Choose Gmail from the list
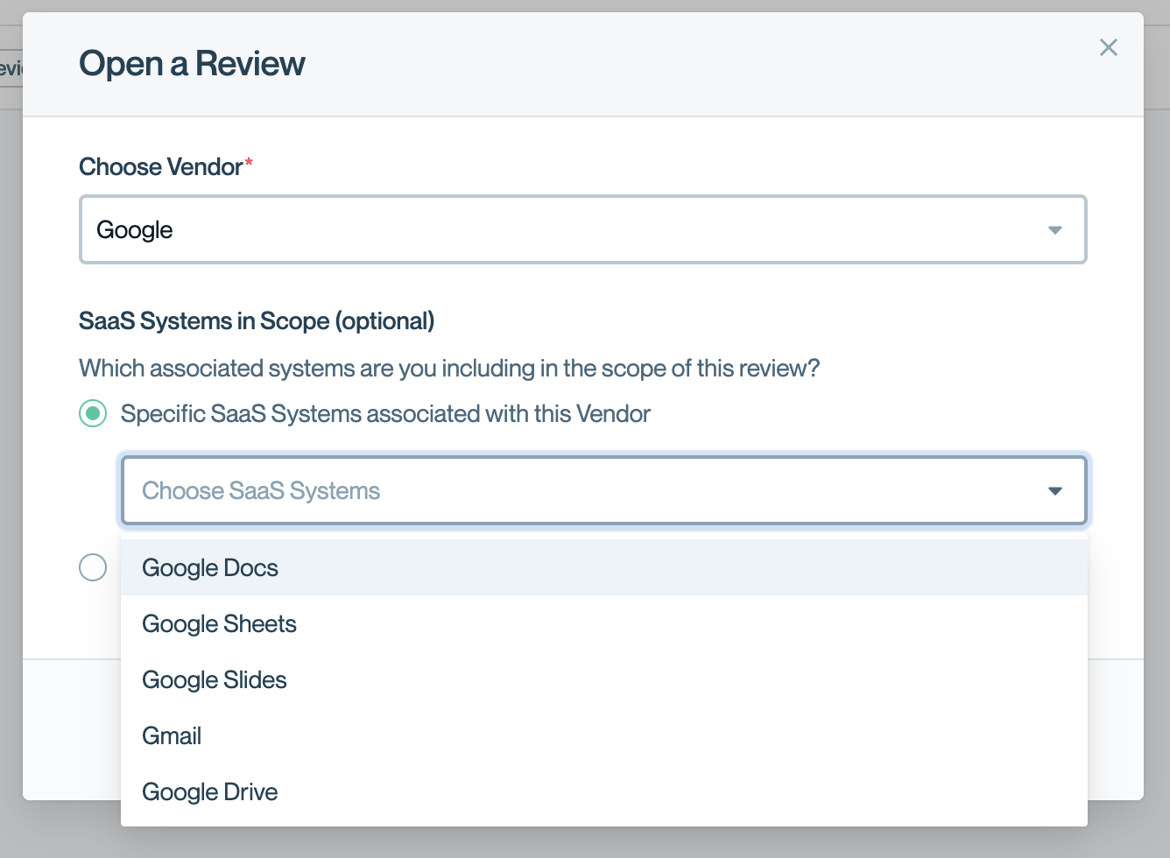 [x=604, y=735]
